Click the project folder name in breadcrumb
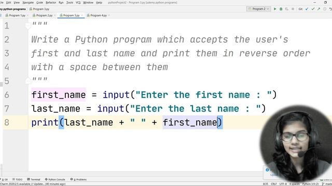This screenshot has width=332, height=186. (x=12, y=9)
